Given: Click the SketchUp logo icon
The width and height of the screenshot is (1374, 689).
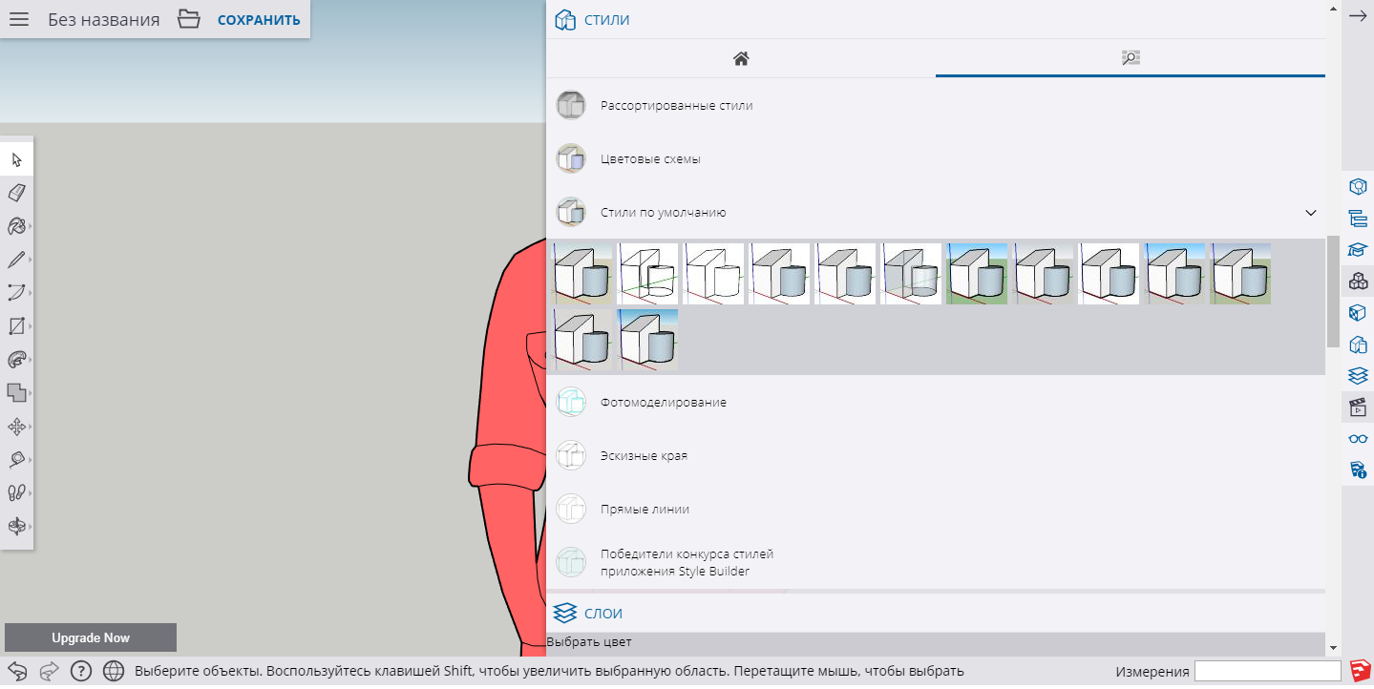Looking at the screenshot, I should [1361, 671].
